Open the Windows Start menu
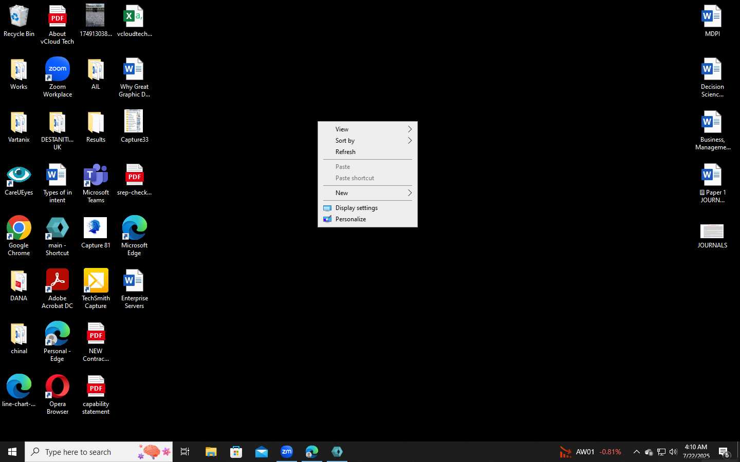Image resolution: width=740 pixels, height=462 pixels. (x=12, y=452)
